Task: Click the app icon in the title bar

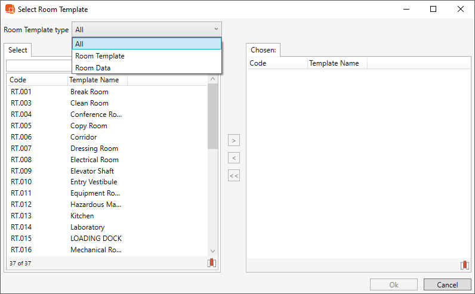Action: 10,9
